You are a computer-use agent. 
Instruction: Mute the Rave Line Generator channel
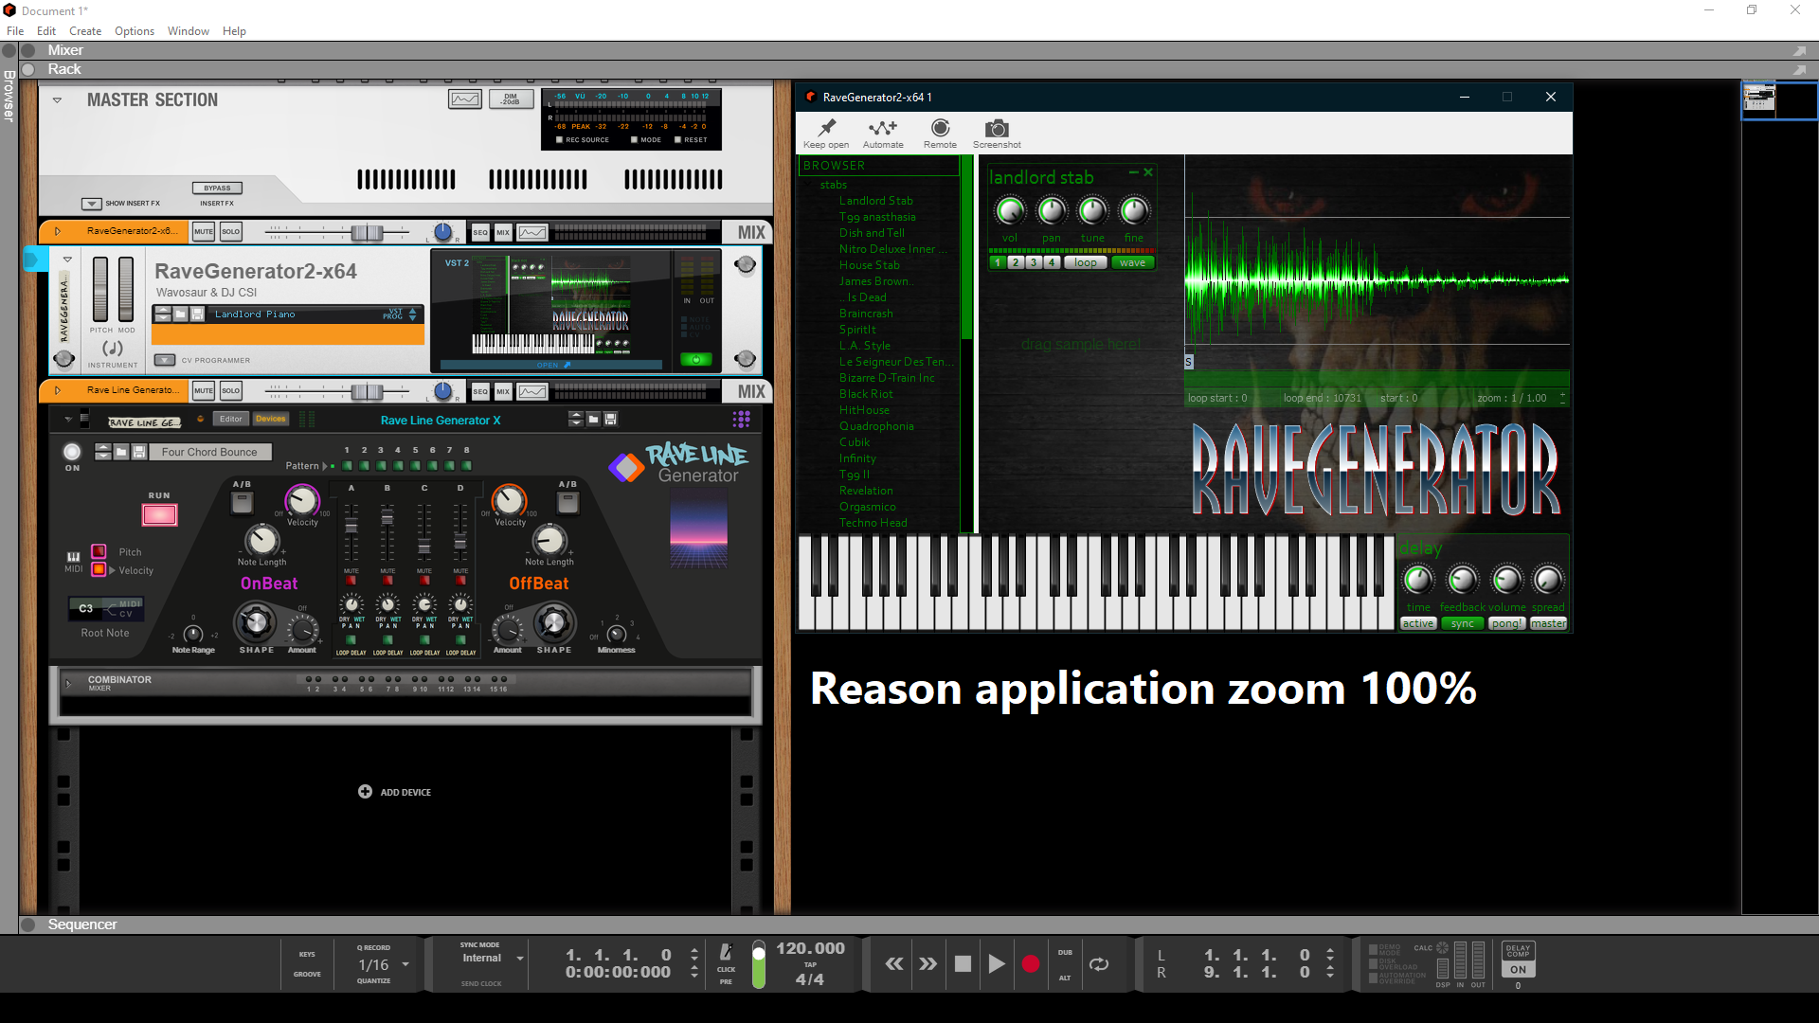click(204, 390)
